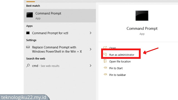Click the magnifier search icon beside cmd
The height and width of the screenshot is (100, 178).
pos(28,66)
